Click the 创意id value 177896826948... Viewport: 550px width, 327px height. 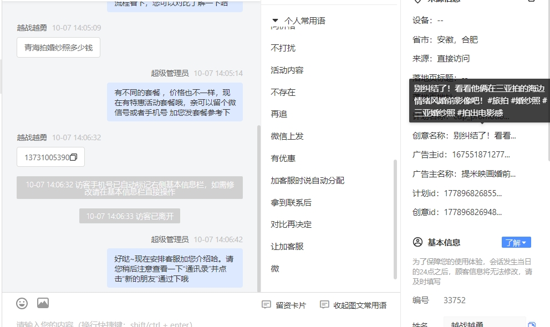click(473, 212)
